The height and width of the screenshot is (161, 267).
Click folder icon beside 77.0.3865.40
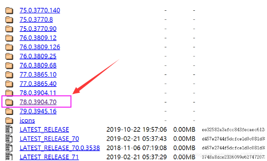click(x=9, y=84)
